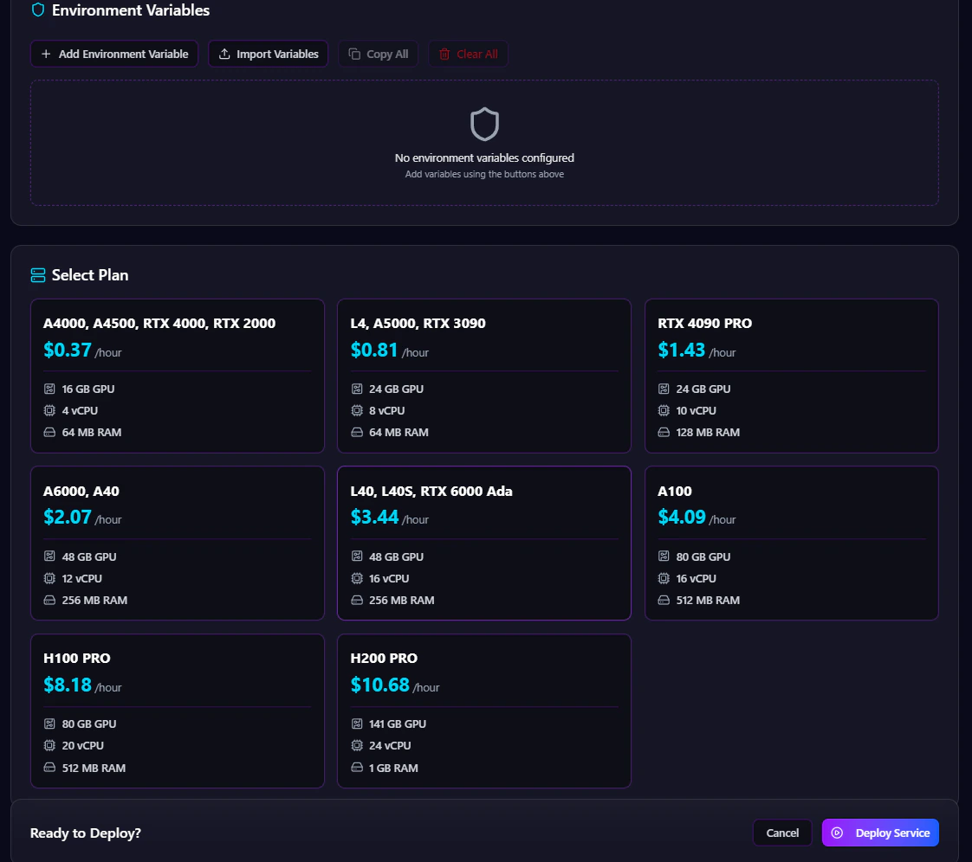972x862 pixels.
Task: Choose the L4, A5000, RTX 3090 plan
Action: point(484,376)
